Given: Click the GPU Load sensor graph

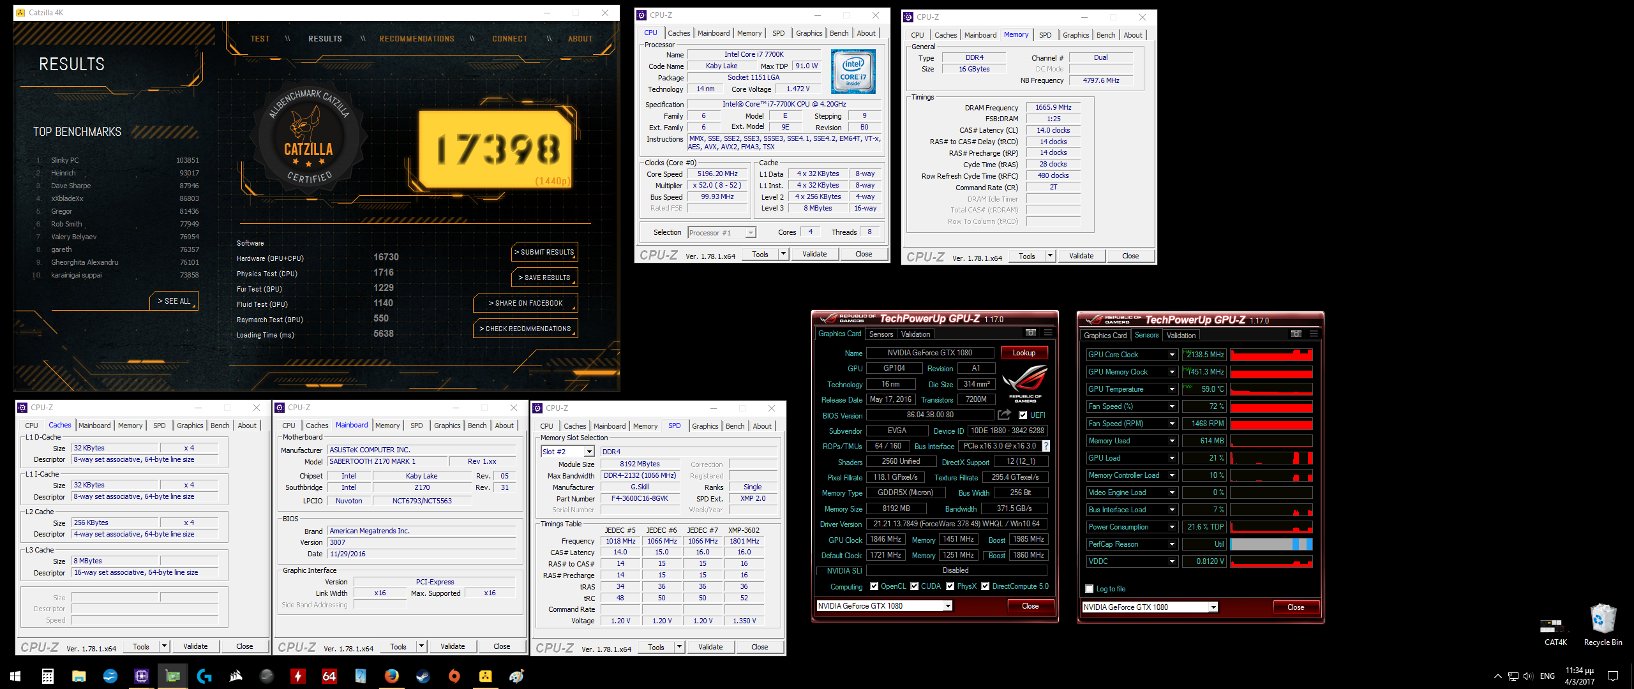Looking at the screenshot, I should [x=1271, y=458].
